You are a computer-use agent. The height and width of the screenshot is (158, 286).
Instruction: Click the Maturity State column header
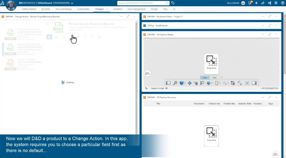[245, 104]
